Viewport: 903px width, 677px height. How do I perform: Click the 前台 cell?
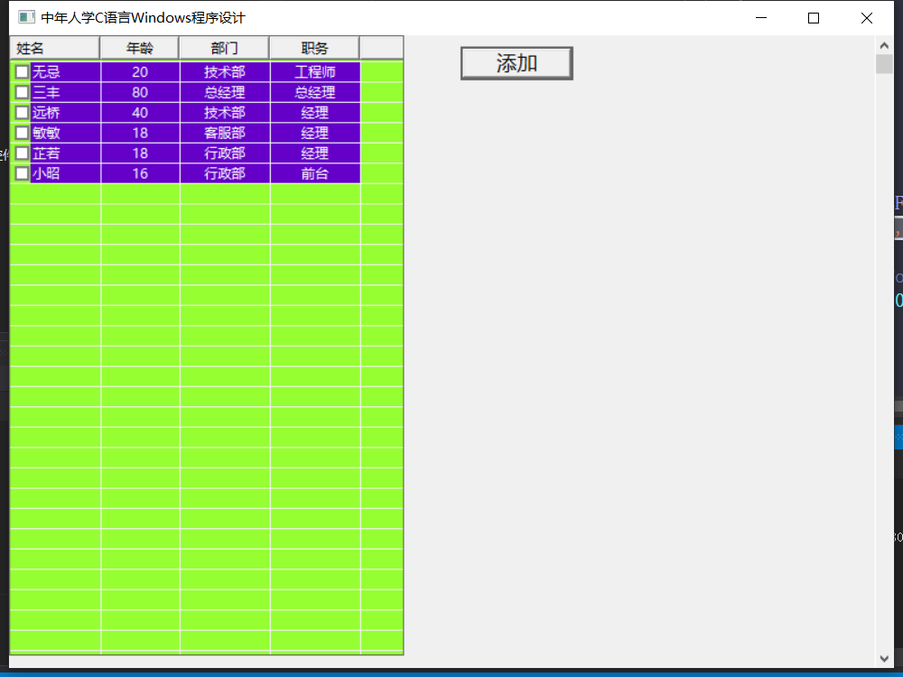[315, 173]
